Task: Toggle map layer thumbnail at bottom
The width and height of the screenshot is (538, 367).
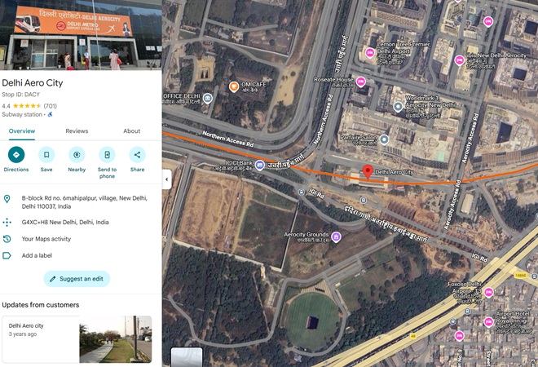Action: (x=187, y=357)
